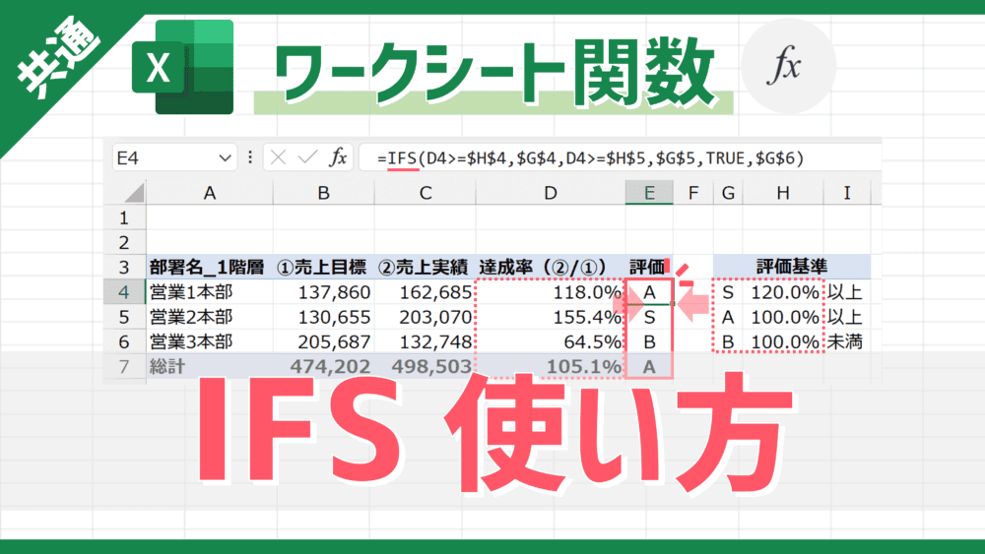Click the total cell 498,503
The image size is (985, 554).
point(426,366)
